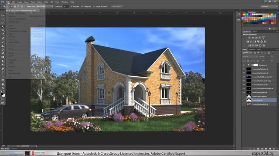Toggle the Anti-alias checkbox
This screenshot has height=156, width=279.
click(71, 6)
